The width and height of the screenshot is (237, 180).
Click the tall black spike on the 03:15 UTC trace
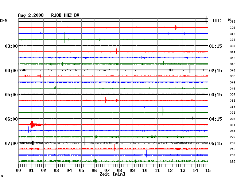click(x=81, y=92)
